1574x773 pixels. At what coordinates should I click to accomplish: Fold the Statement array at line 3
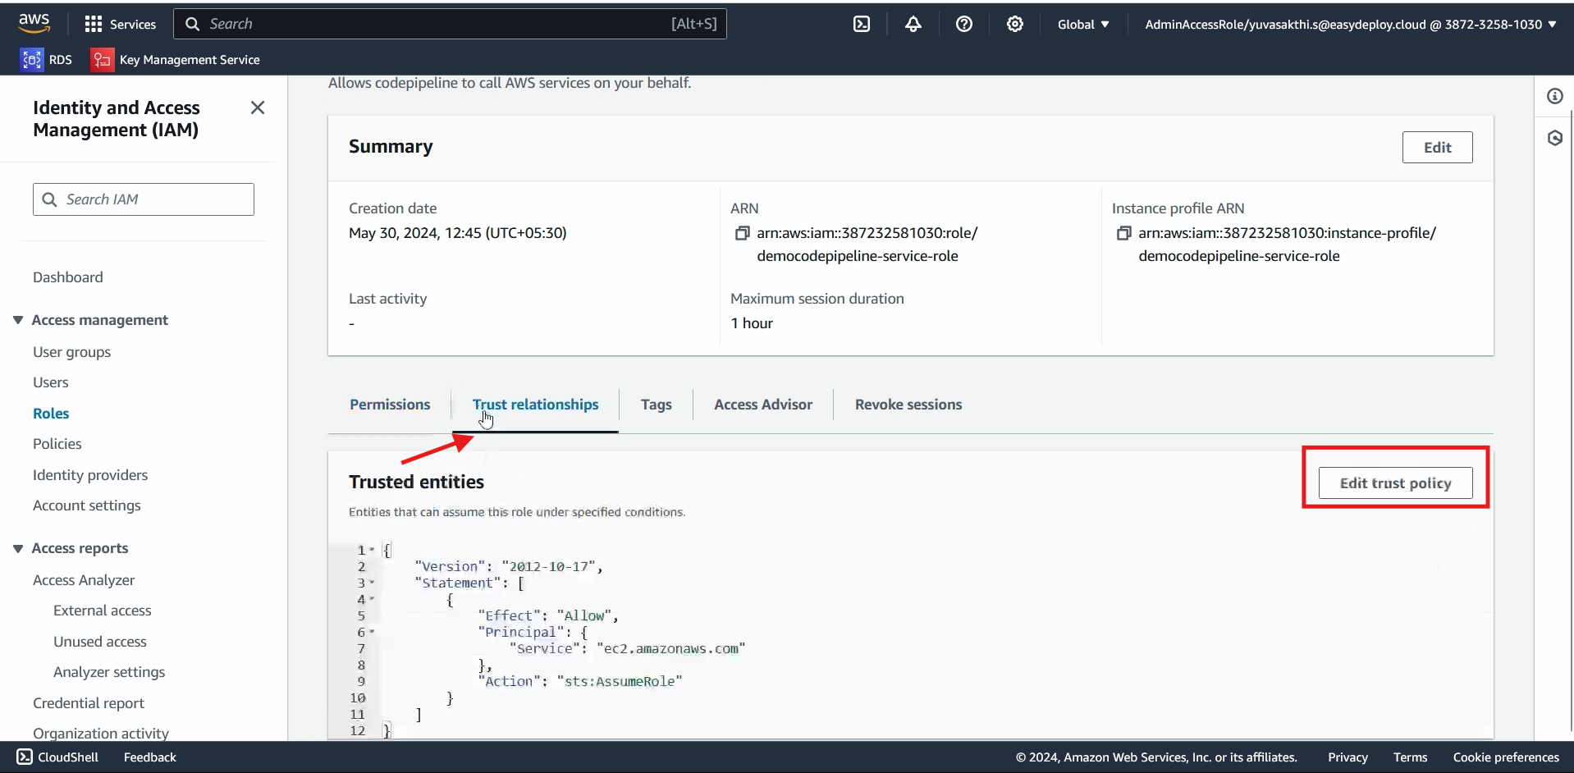(372, 583)
